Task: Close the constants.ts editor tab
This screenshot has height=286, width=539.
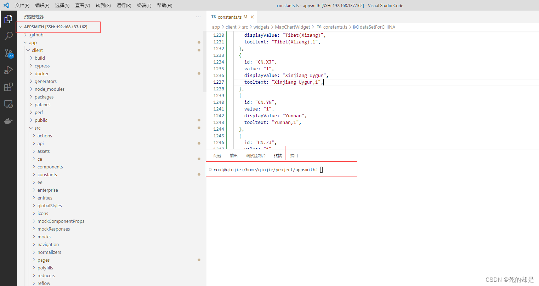Action: tap(252, 17)
